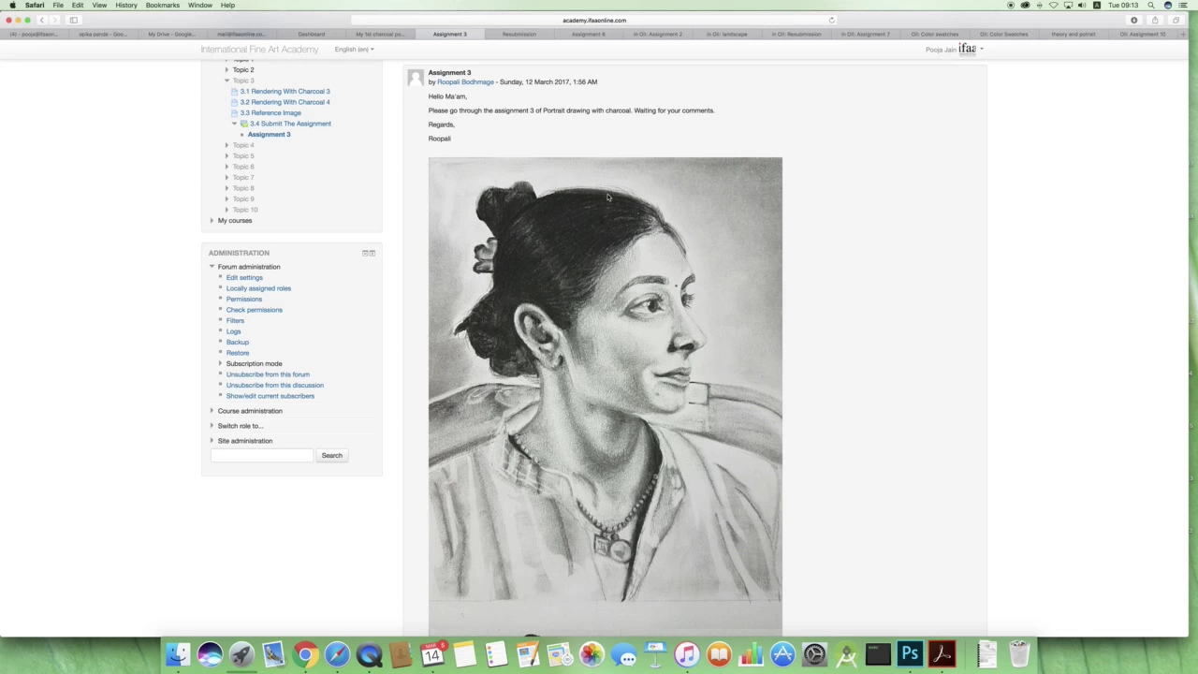Image resolution: width=1198 pixels, height=674 pixels.
Task: Launch Siri from the dock
Action: [x=210, y=655]
